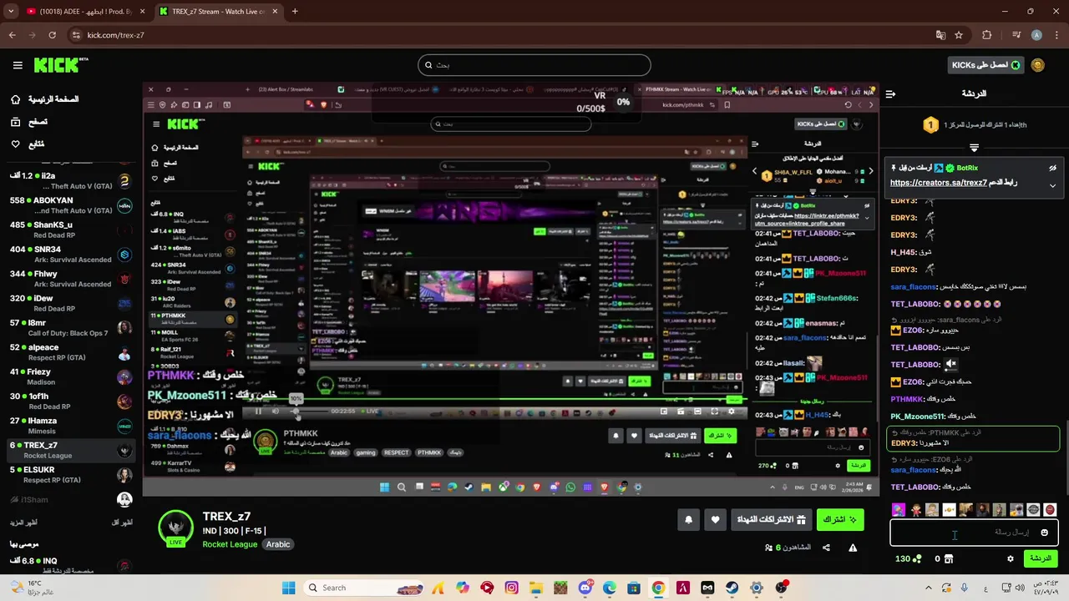
Task: Open the emoji picker in chat box
Action: [x=1044, y=533]
